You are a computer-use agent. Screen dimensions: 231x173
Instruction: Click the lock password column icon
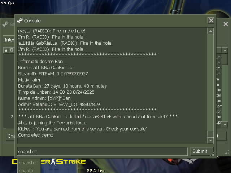(6, 50)
